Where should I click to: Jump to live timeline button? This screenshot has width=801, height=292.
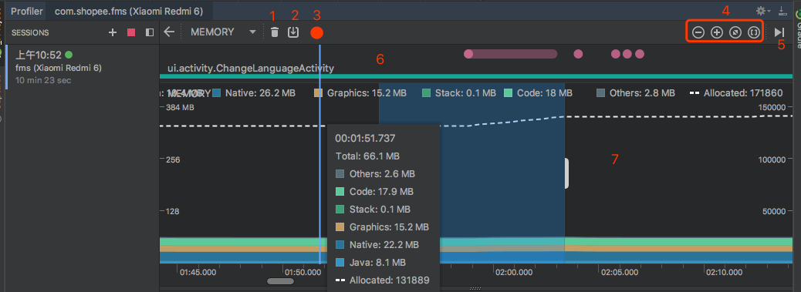pyautogui.click(x=779, y=32)
